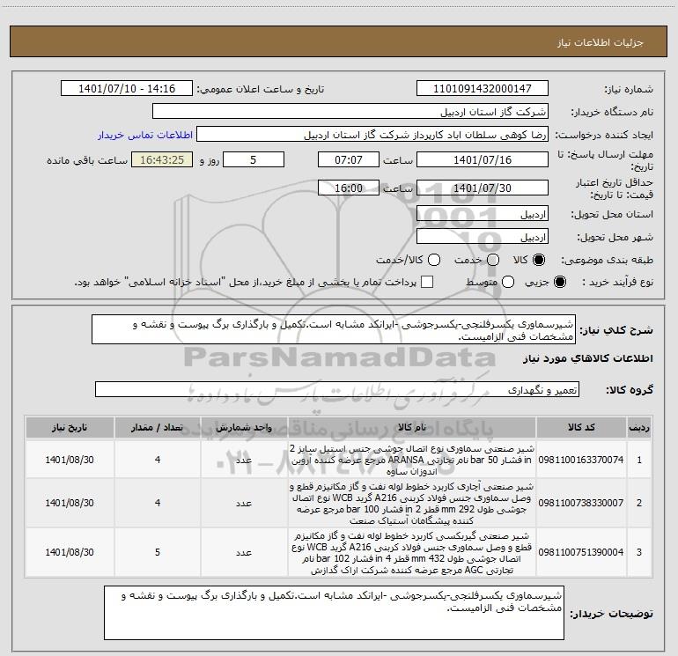Click the کد کالا column header
678x656 pixels.
tap(581, 428)
